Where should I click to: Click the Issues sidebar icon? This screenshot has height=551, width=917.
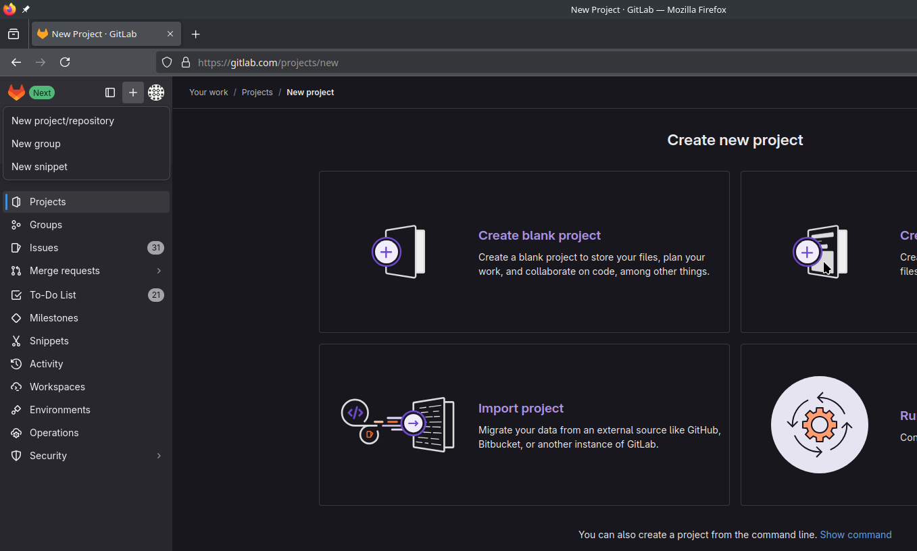16,248
